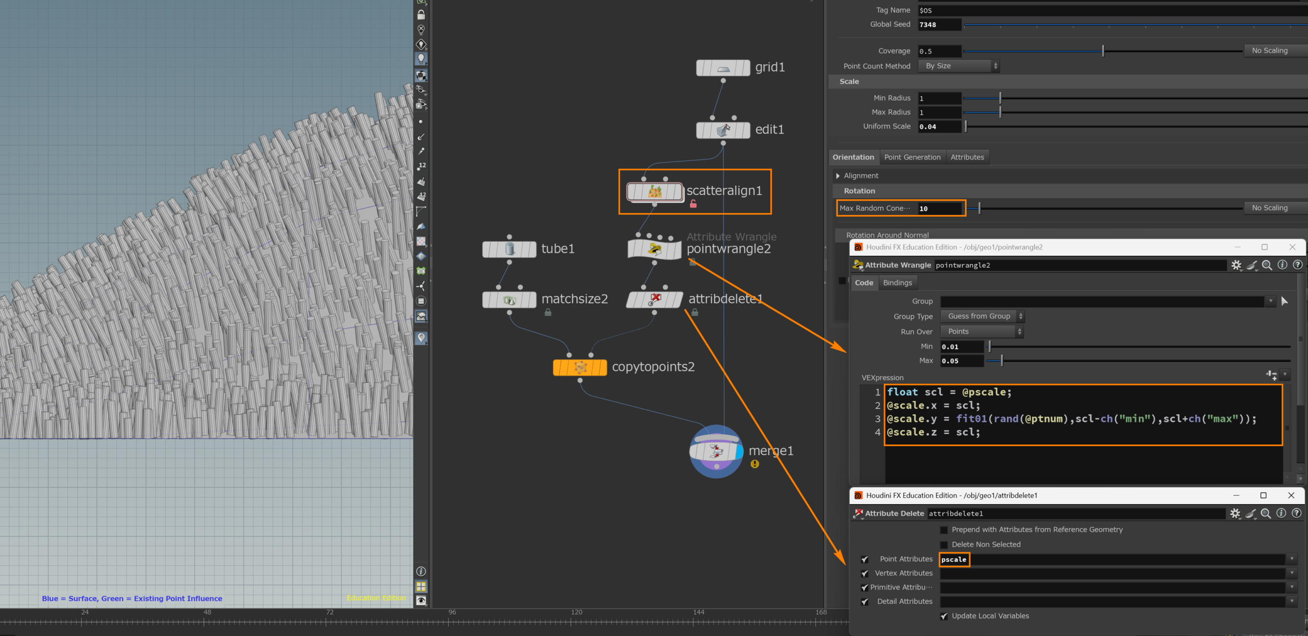Open gear menu in pointwrangle2 window
1308x636 pixels.
click(1236, 265)
